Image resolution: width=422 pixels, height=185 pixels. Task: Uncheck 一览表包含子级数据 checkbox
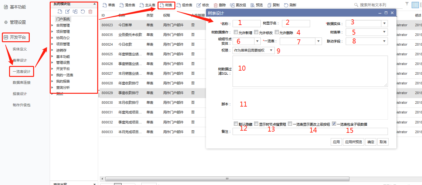pos(334,124)
